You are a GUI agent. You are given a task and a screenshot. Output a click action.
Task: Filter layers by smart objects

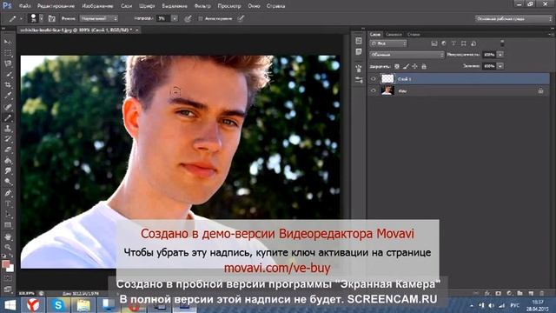[473, 43]
